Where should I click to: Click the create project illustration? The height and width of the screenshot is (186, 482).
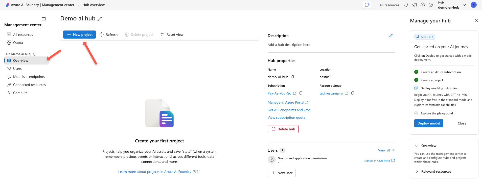(x=159, y=113)
